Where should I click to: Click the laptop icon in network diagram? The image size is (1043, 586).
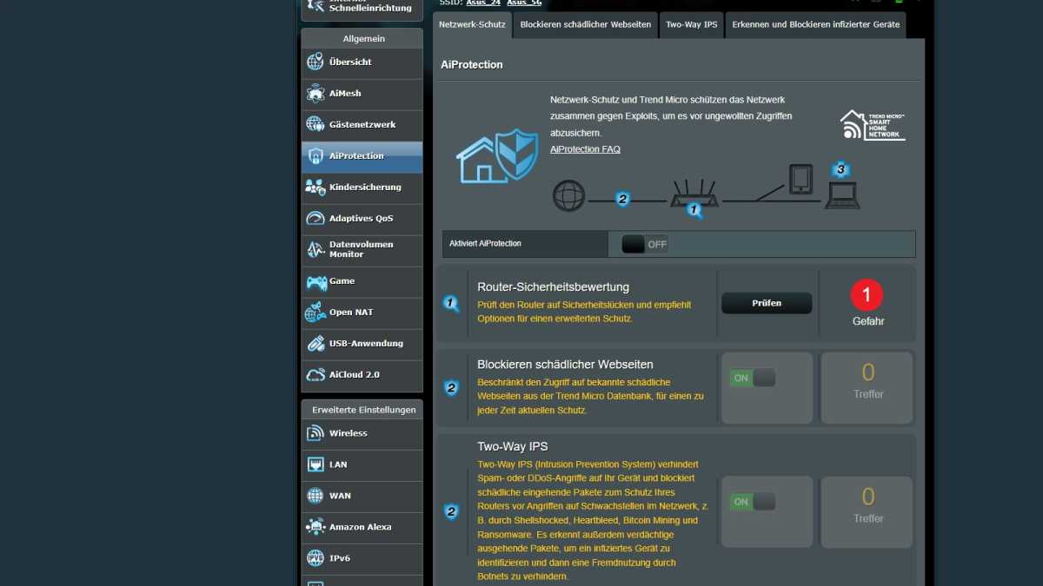(842, 195)
